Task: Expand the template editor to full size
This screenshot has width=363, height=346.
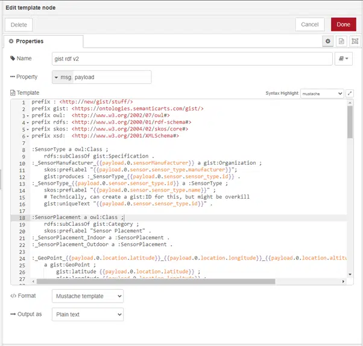Action: click(x=350, y=94)
